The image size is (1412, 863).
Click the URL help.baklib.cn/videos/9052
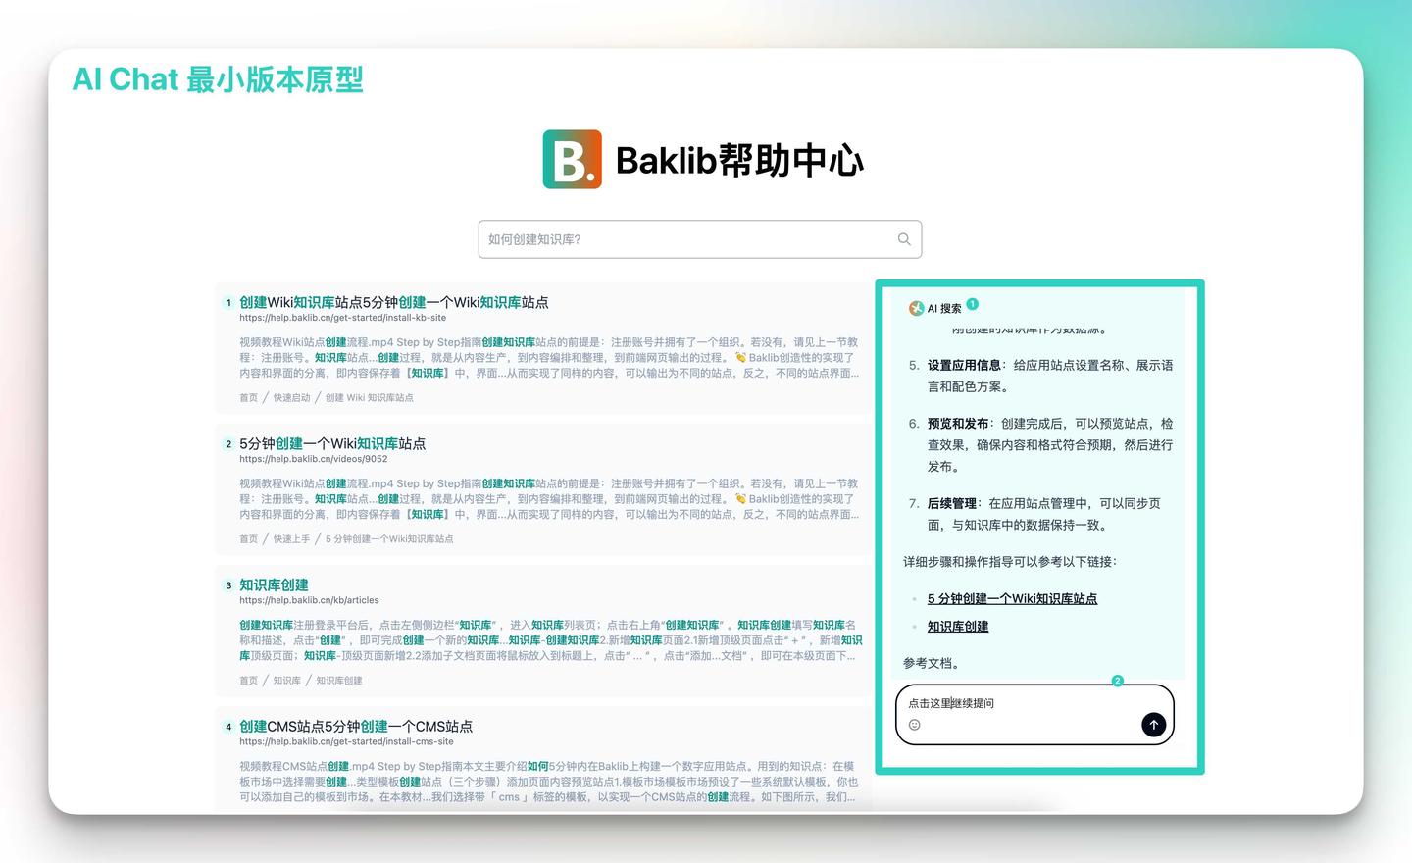click(314, 459)
